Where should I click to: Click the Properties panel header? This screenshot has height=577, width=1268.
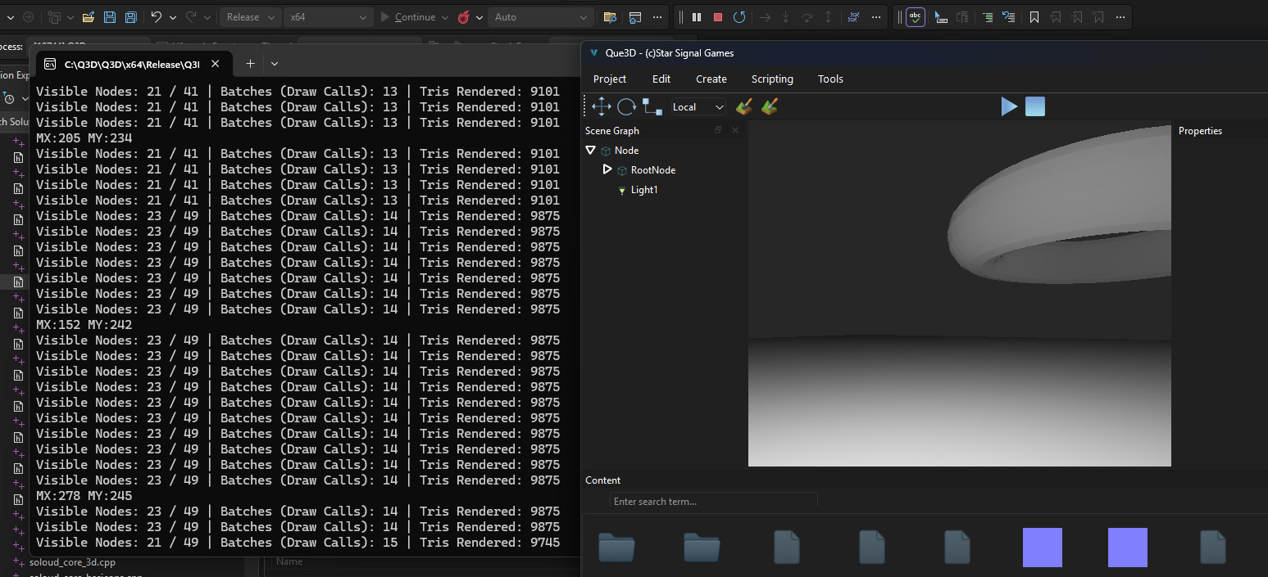coord(1200,131)
